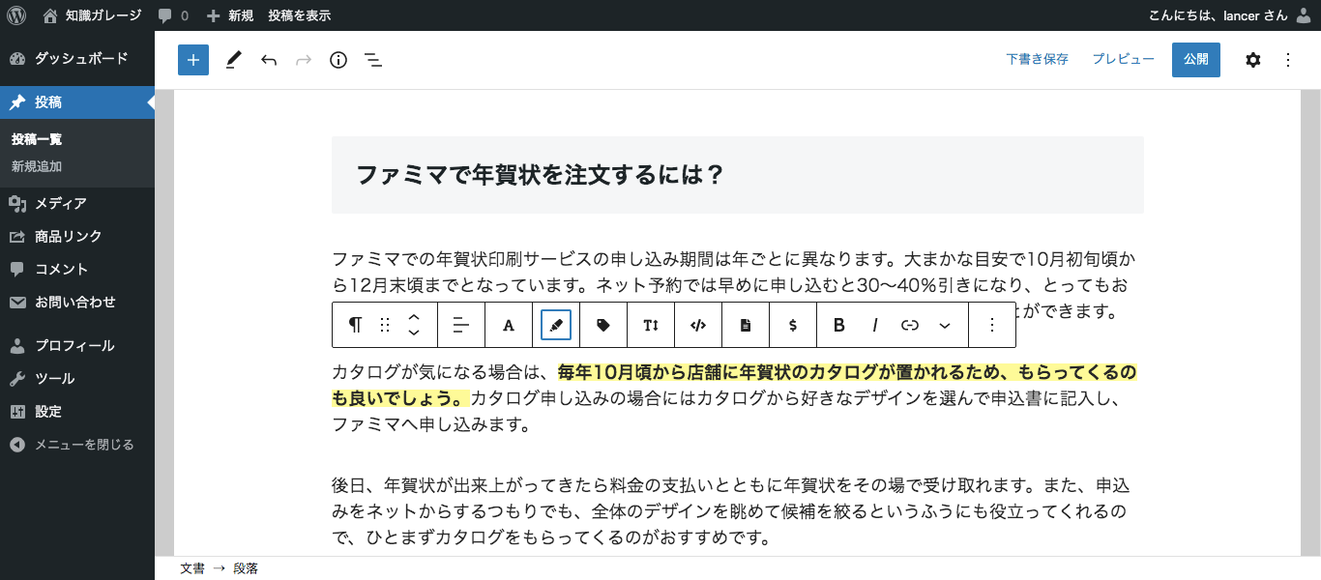The height and width of the screenshot is (580, 1321).
Task: Click the font size Tt icon
Action: (x=651, y=325)
